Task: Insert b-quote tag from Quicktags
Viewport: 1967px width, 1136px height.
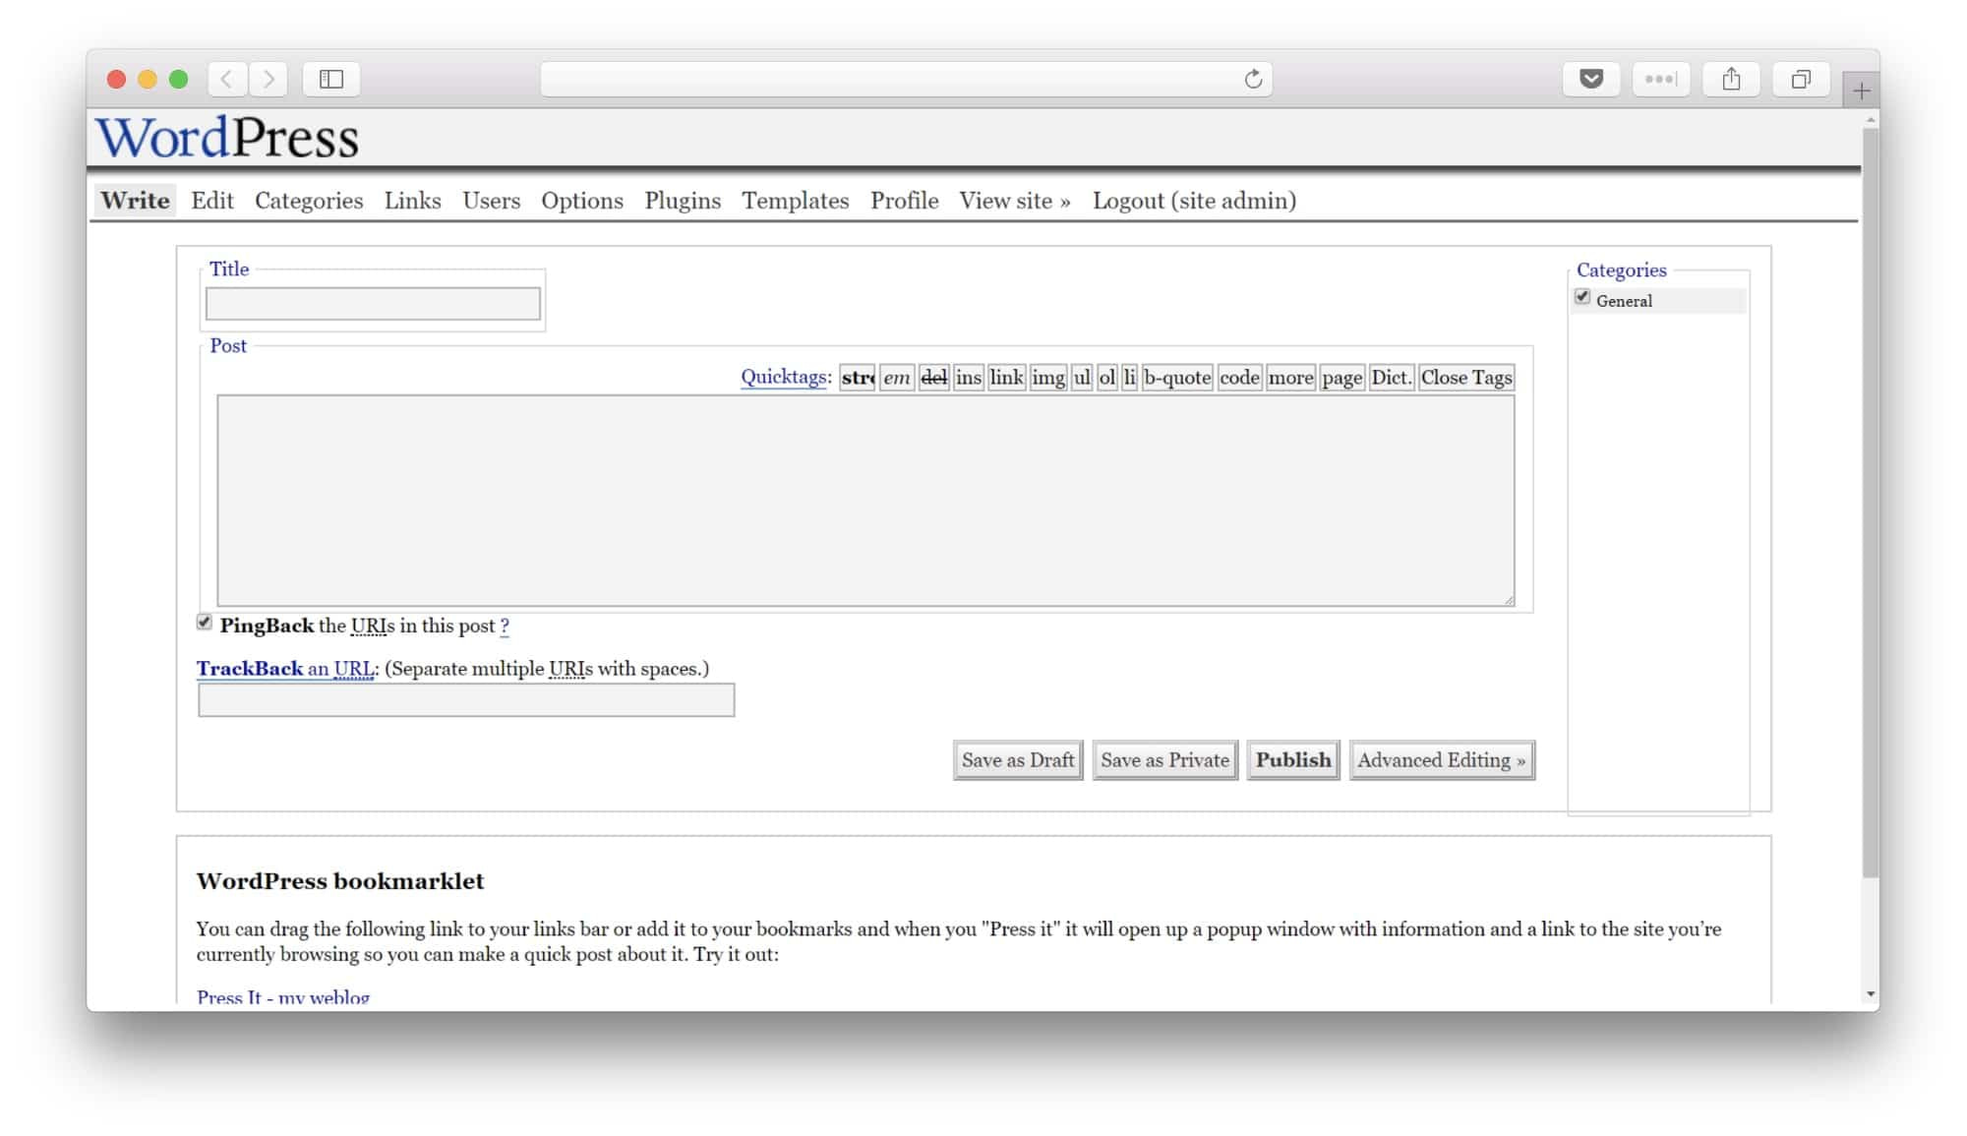Action: [x=1176, y=378]
